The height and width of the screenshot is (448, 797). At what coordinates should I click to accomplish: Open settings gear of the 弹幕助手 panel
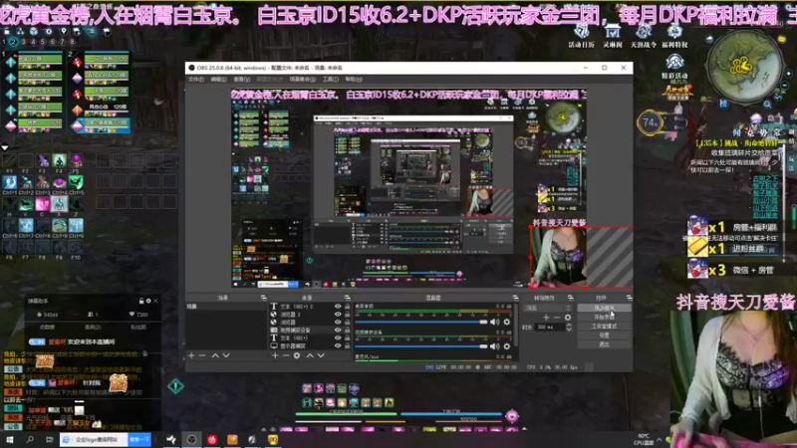(148, 301)
